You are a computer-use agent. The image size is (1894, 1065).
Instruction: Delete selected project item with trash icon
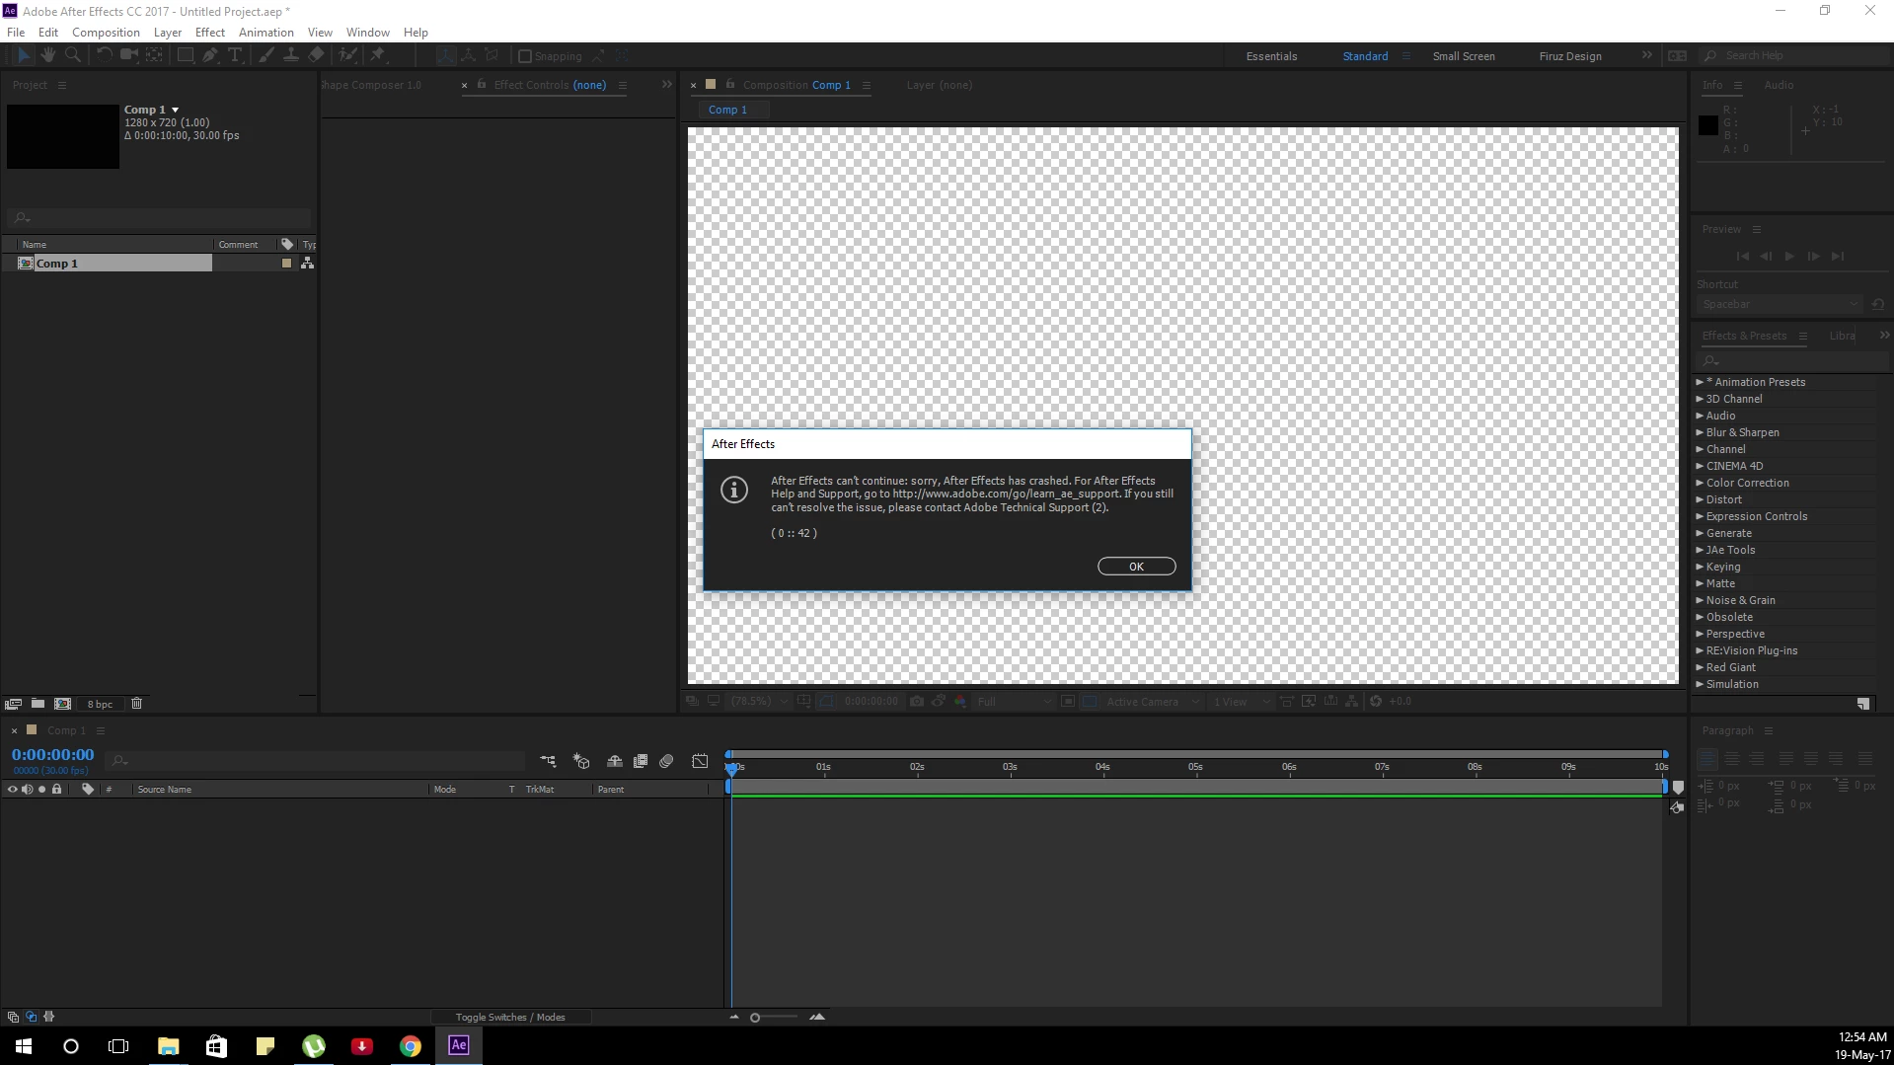point(136,704)
